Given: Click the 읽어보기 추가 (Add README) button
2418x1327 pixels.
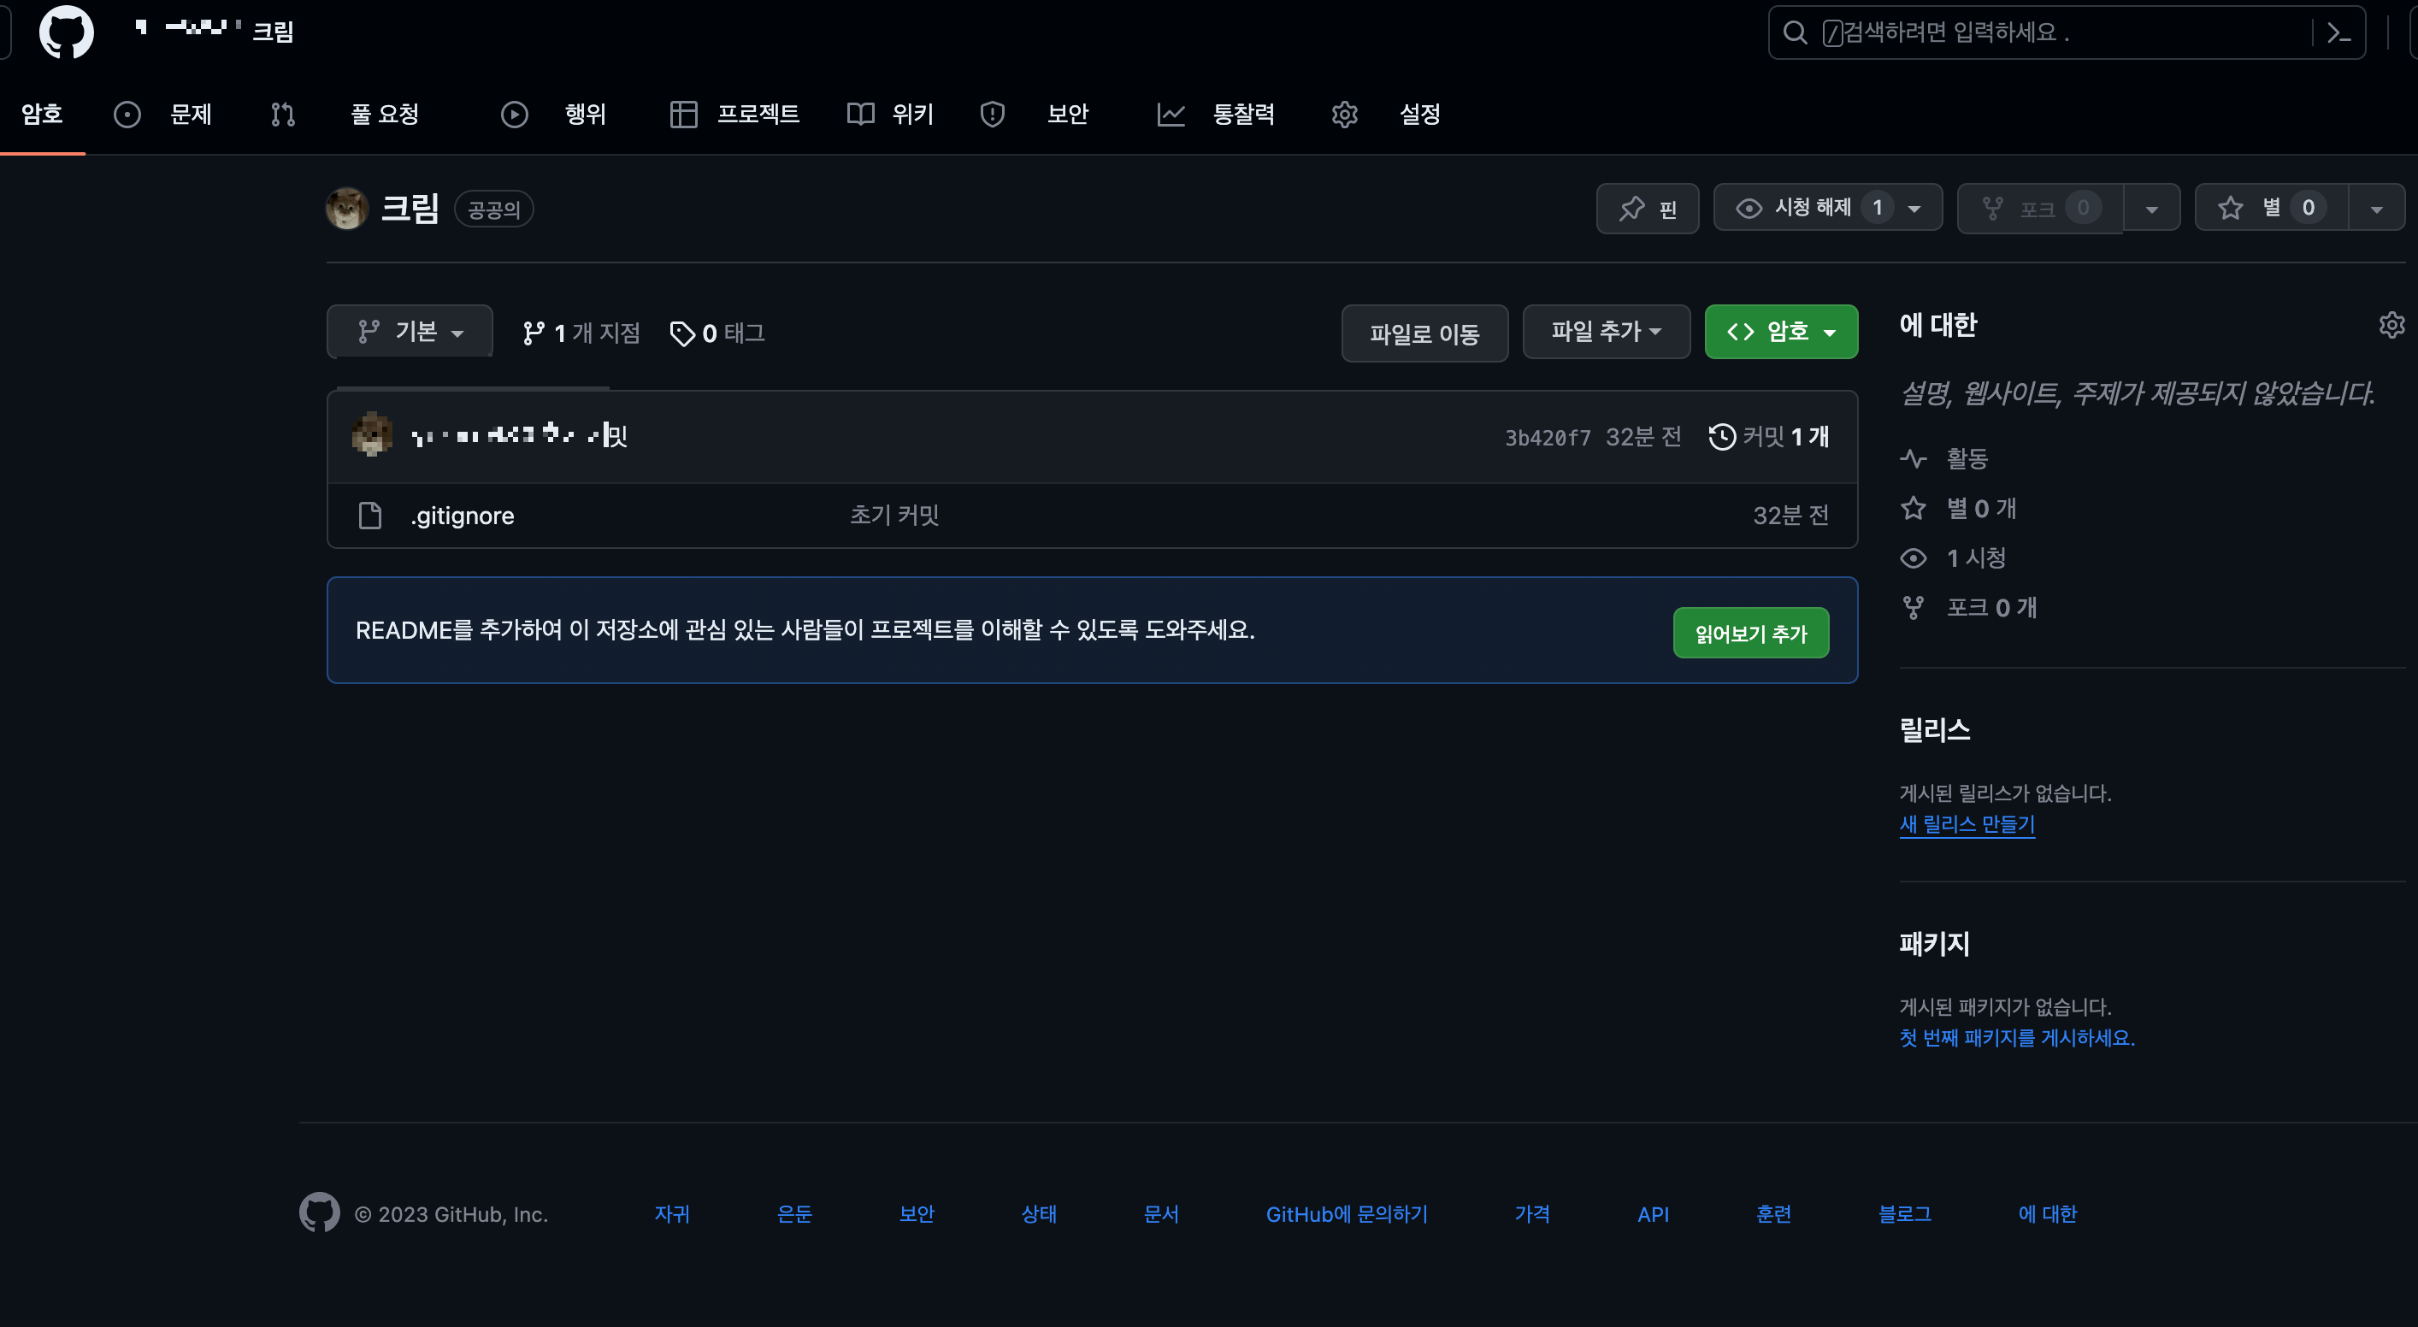Looking at the screenshot, I should click(1750, 634).
